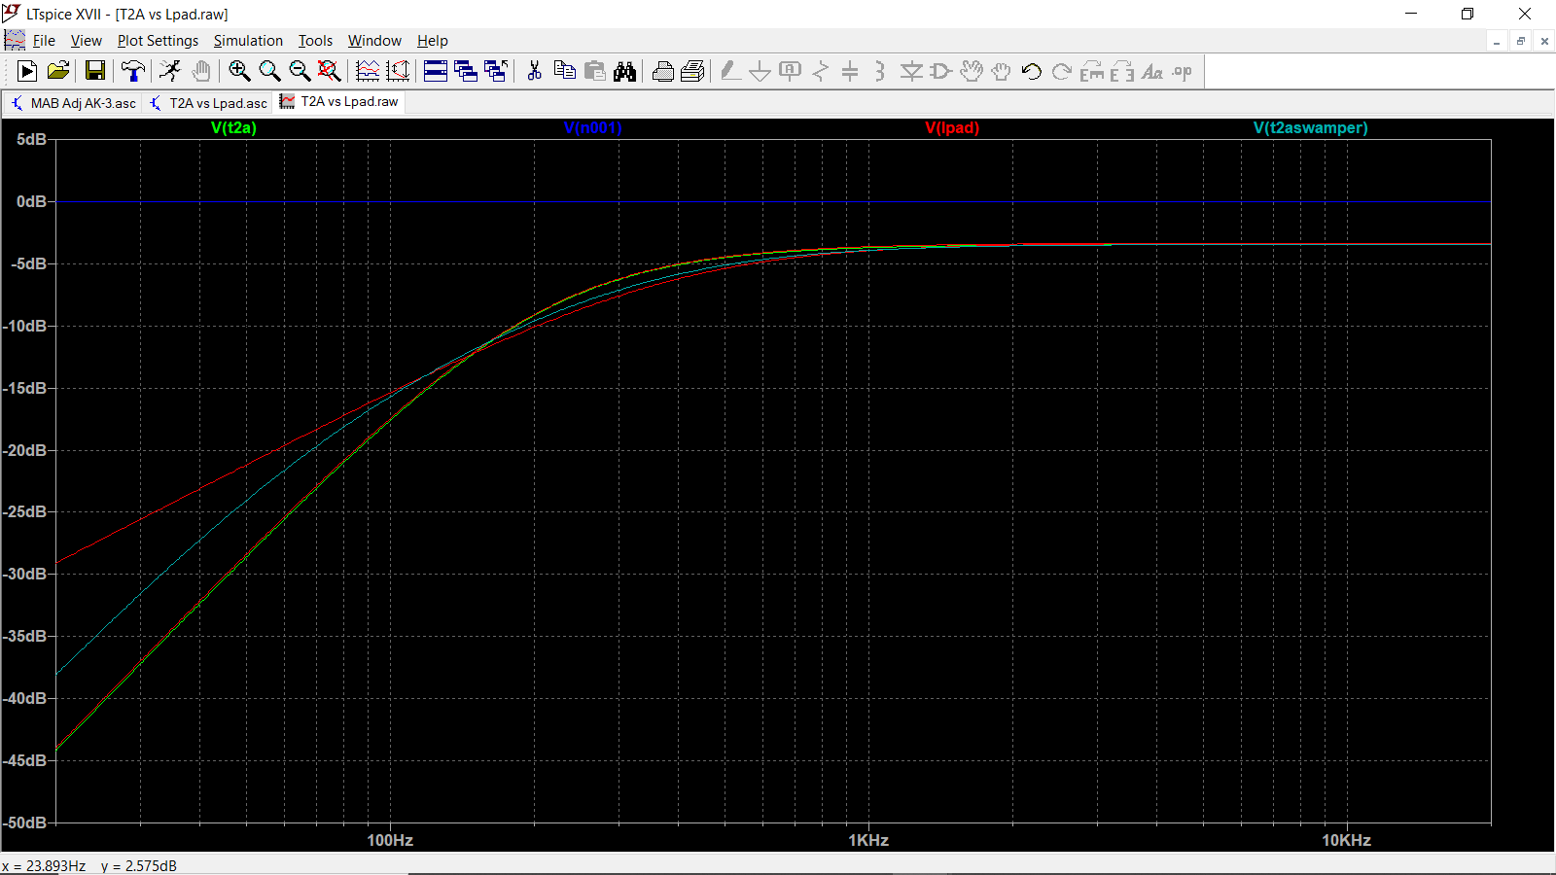1556x875 pixels.
Task: Click the Close All windows icon
Action: (x=496, y=71)
